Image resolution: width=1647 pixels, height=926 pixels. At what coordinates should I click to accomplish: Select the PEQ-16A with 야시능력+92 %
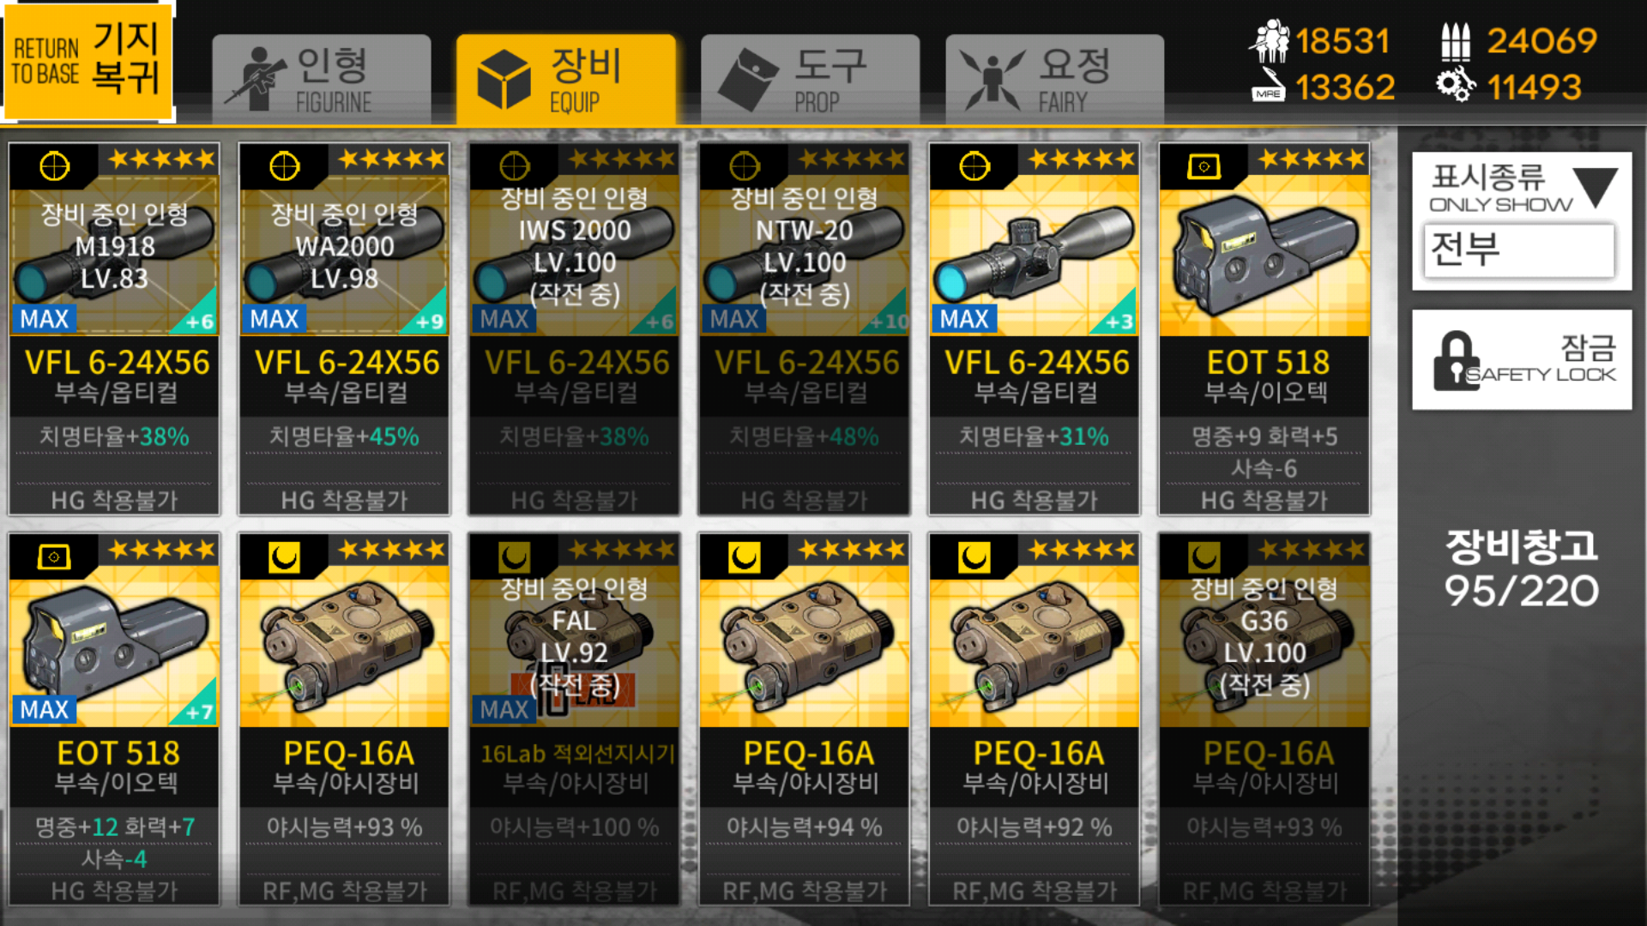[1035, 719]
